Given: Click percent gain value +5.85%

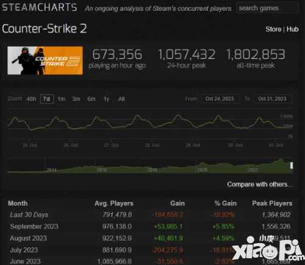Looking at the screenshot, I should pyautogui.click(x=223, y=227).
